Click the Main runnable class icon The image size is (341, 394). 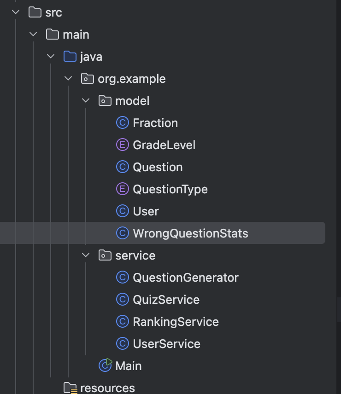(105, 365)
